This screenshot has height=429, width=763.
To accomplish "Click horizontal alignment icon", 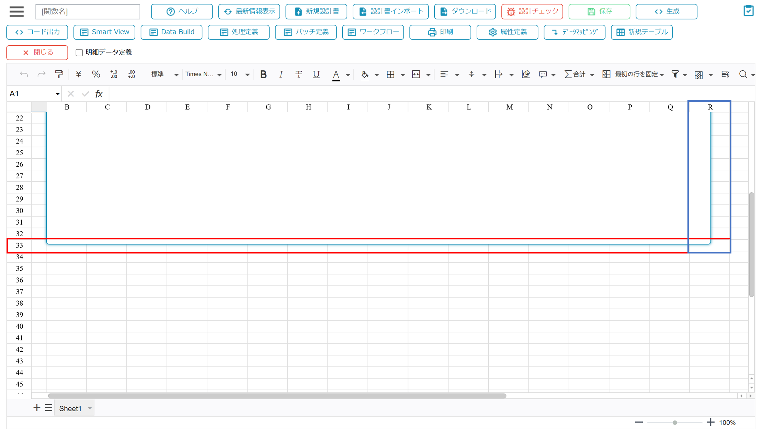I will coord(444,74).
